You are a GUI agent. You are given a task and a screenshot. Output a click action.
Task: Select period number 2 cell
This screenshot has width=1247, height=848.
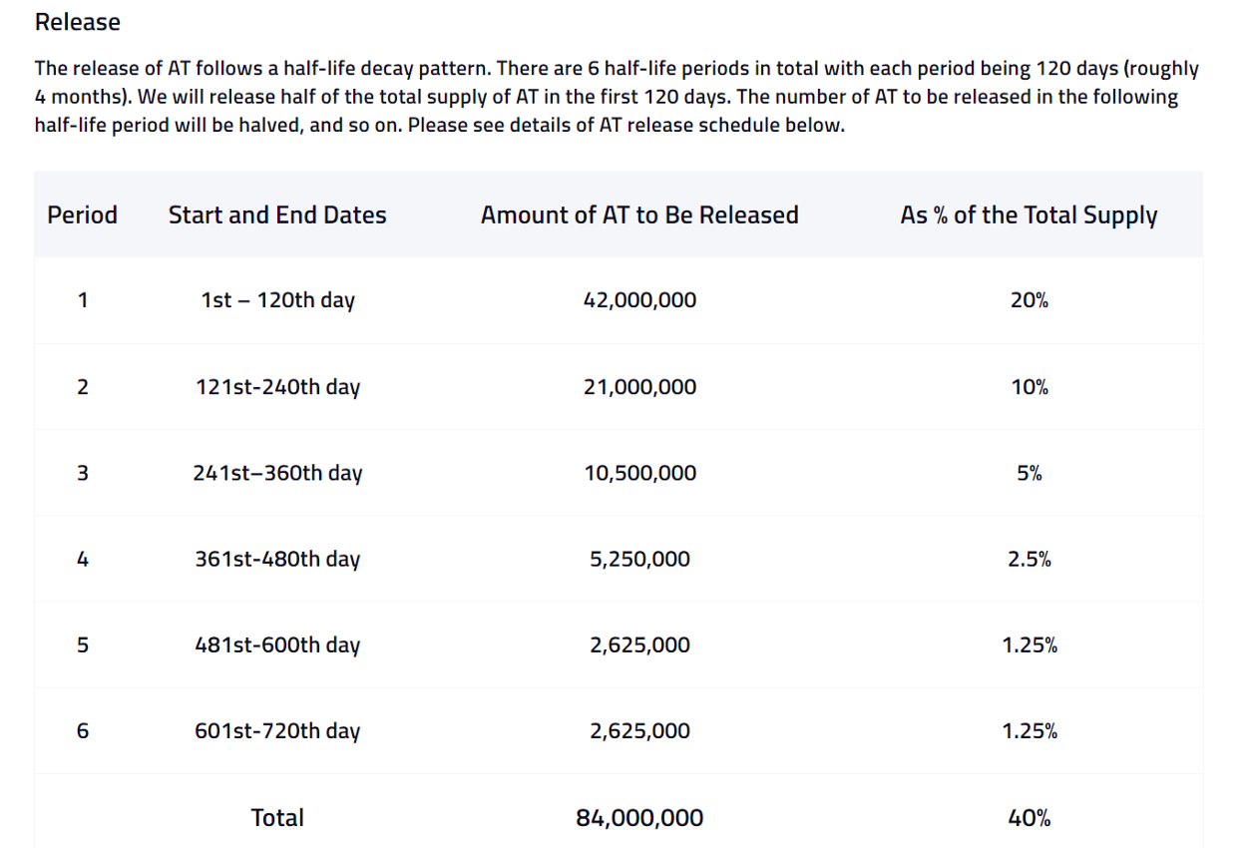click(82, 386)
